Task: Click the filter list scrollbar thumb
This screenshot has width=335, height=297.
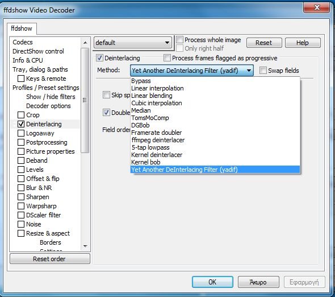Action: [x=85, y=100]
